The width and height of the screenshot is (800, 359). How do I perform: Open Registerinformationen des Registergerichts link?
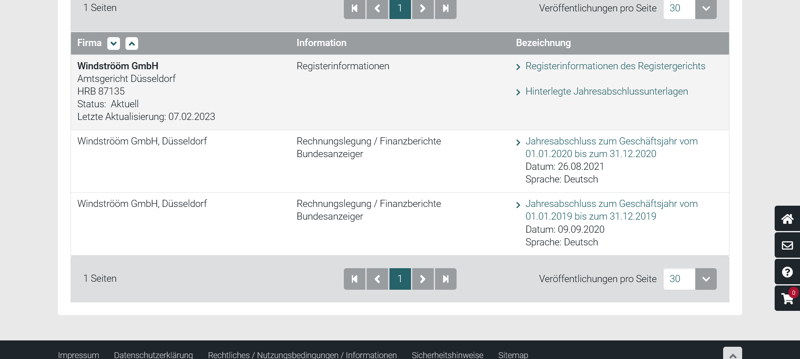(x=615, y=66)
